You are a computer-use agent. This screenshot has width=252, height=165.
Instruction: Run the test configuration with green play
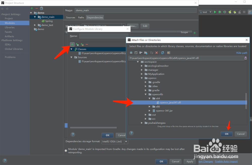215,12
